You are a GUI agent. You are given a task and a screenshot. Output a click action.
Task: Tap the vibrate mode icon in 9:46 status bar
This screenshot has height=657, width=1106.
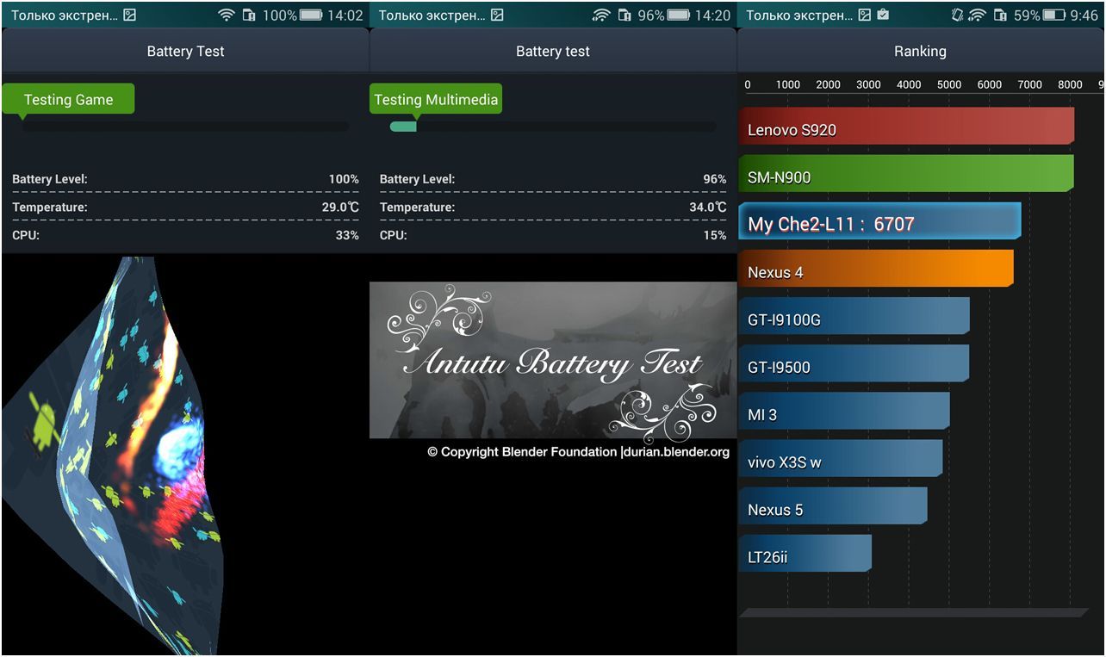coord(957,15)
